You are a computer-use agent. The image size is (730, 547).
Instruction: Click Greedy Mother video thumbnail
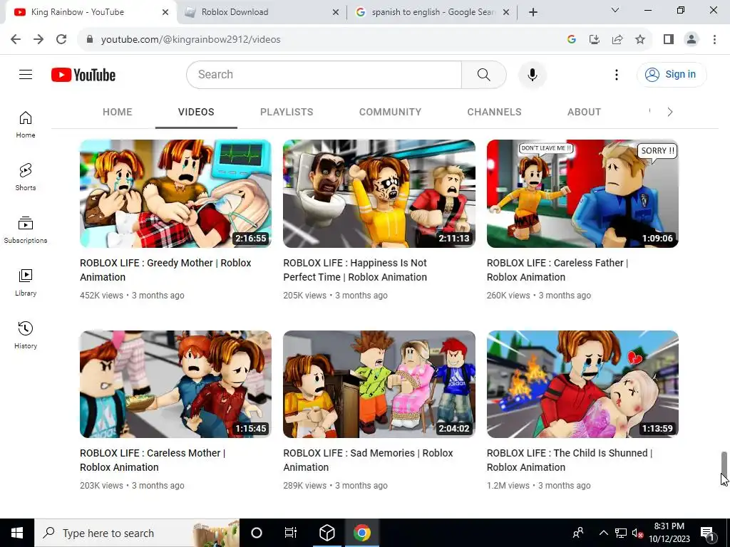175,194
